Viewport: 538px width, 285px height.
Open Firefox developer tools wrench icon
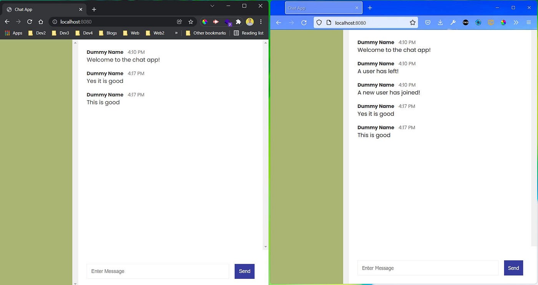tap(453, 23)
